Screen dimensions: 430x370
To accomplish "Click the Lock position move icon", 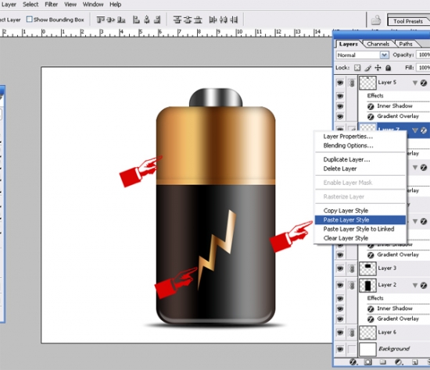I will [378, 68].
